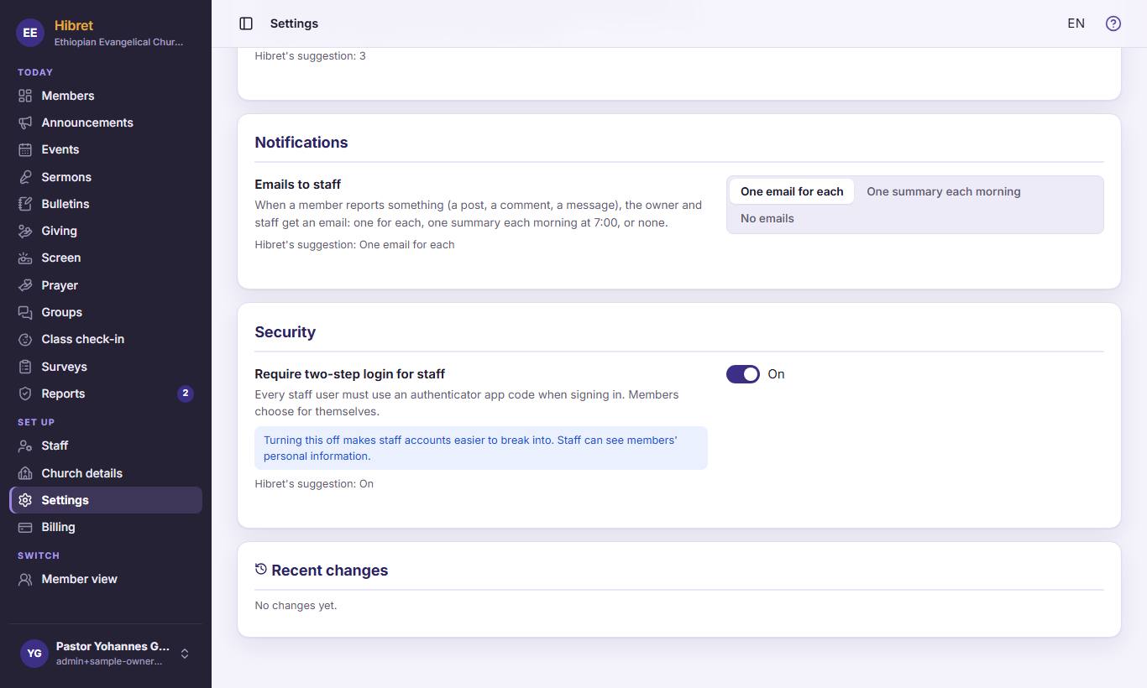Select the 'No emails' option

coord(767,218)
